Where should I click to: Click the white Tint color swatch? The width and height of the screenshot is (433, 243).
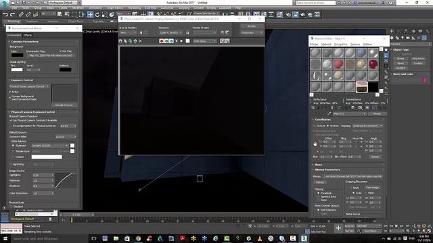[x=17, y=70]
